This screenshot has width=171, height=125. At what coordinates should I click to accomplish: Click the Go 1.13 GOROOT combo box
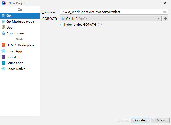pos(111,19)
